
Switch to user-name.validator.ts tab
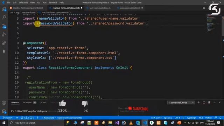pyautogui.click(x=100, y=8)
